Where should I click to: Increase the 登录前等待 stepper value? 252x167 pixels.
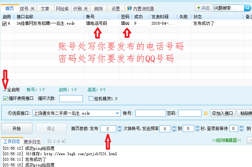click(241, 127)
